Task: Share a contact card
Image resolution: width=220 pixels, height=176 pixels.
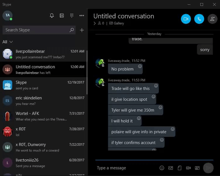Action: (197, 168)
